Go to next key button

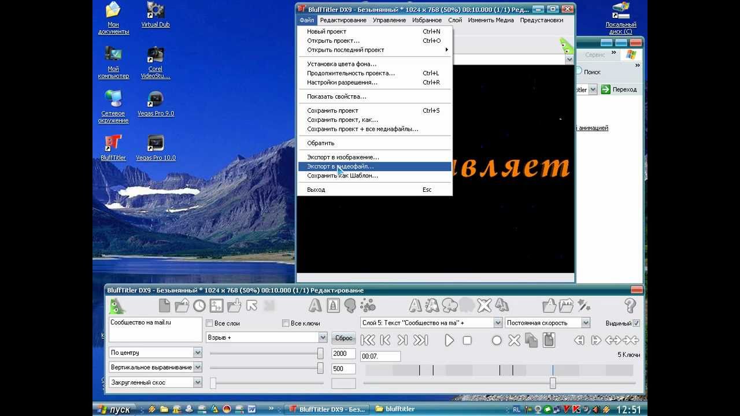[x=402, y=340]
